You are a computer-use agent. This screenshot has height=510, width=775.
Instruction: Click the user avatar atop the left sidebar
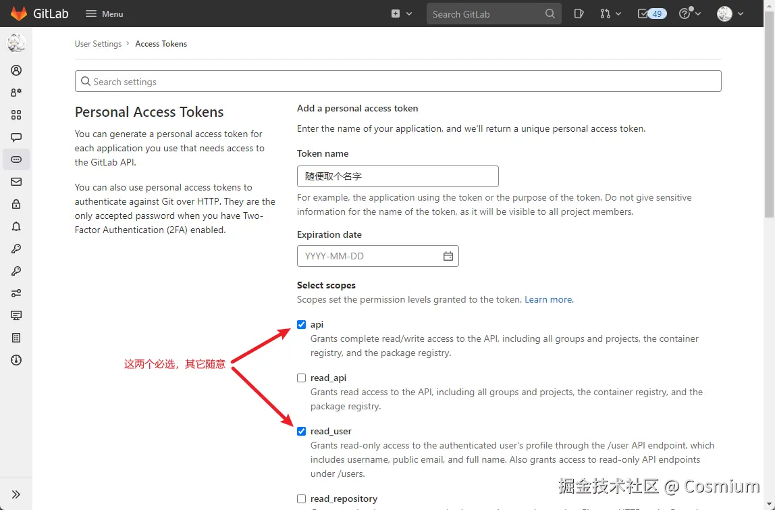click(16, 43)
